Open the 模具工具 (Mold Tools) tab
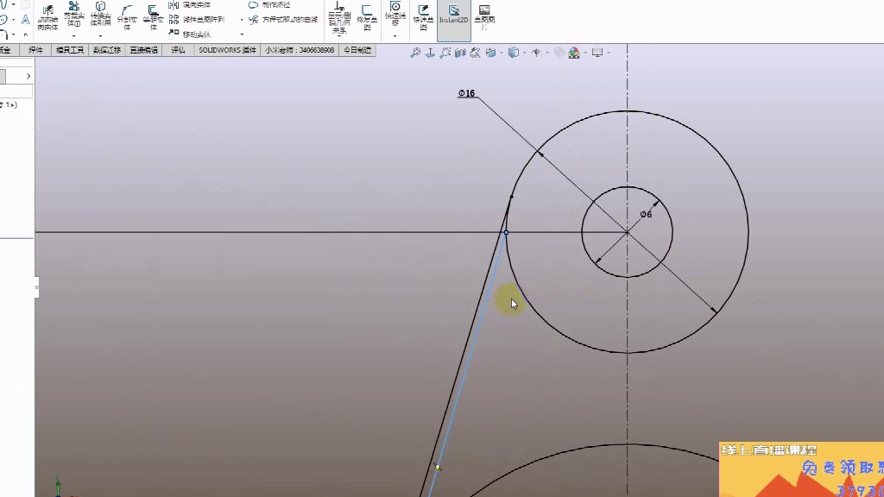The image size is (884, 497). pyautogui.click(x=70, y=50)
